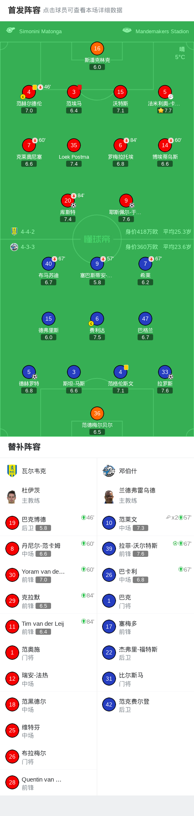This screenshot has height=816, width=194.
Task: Open player 5 法米利奥 with star rating
Action: point(165,92)
